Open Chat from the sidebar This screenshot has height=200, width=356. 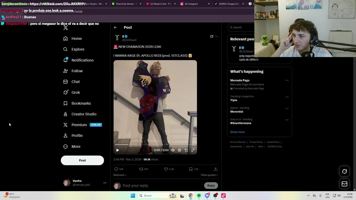coord(71,82)
